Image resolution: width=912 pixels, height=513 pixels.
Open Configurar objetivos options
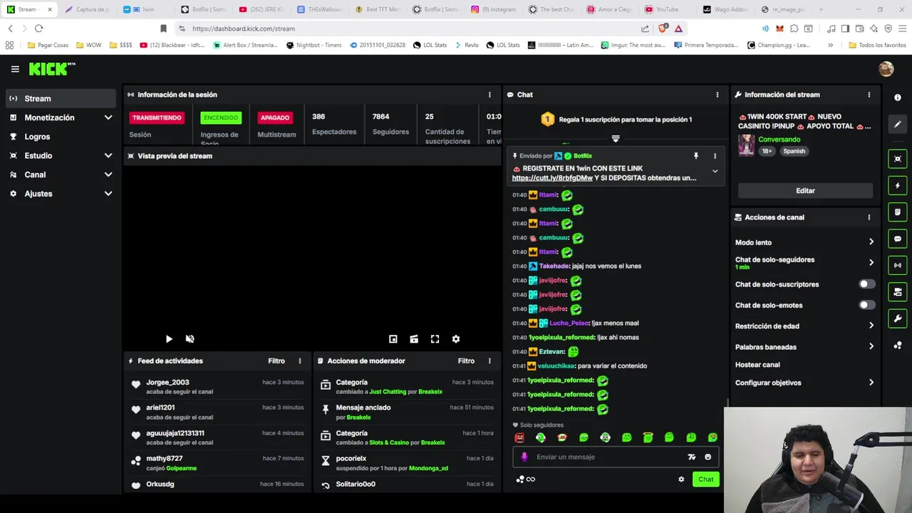pos(804,383)
